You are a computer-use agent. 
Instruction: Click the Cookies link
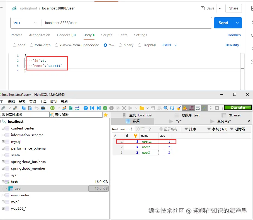pyautogui.click(x=234, y=35)
